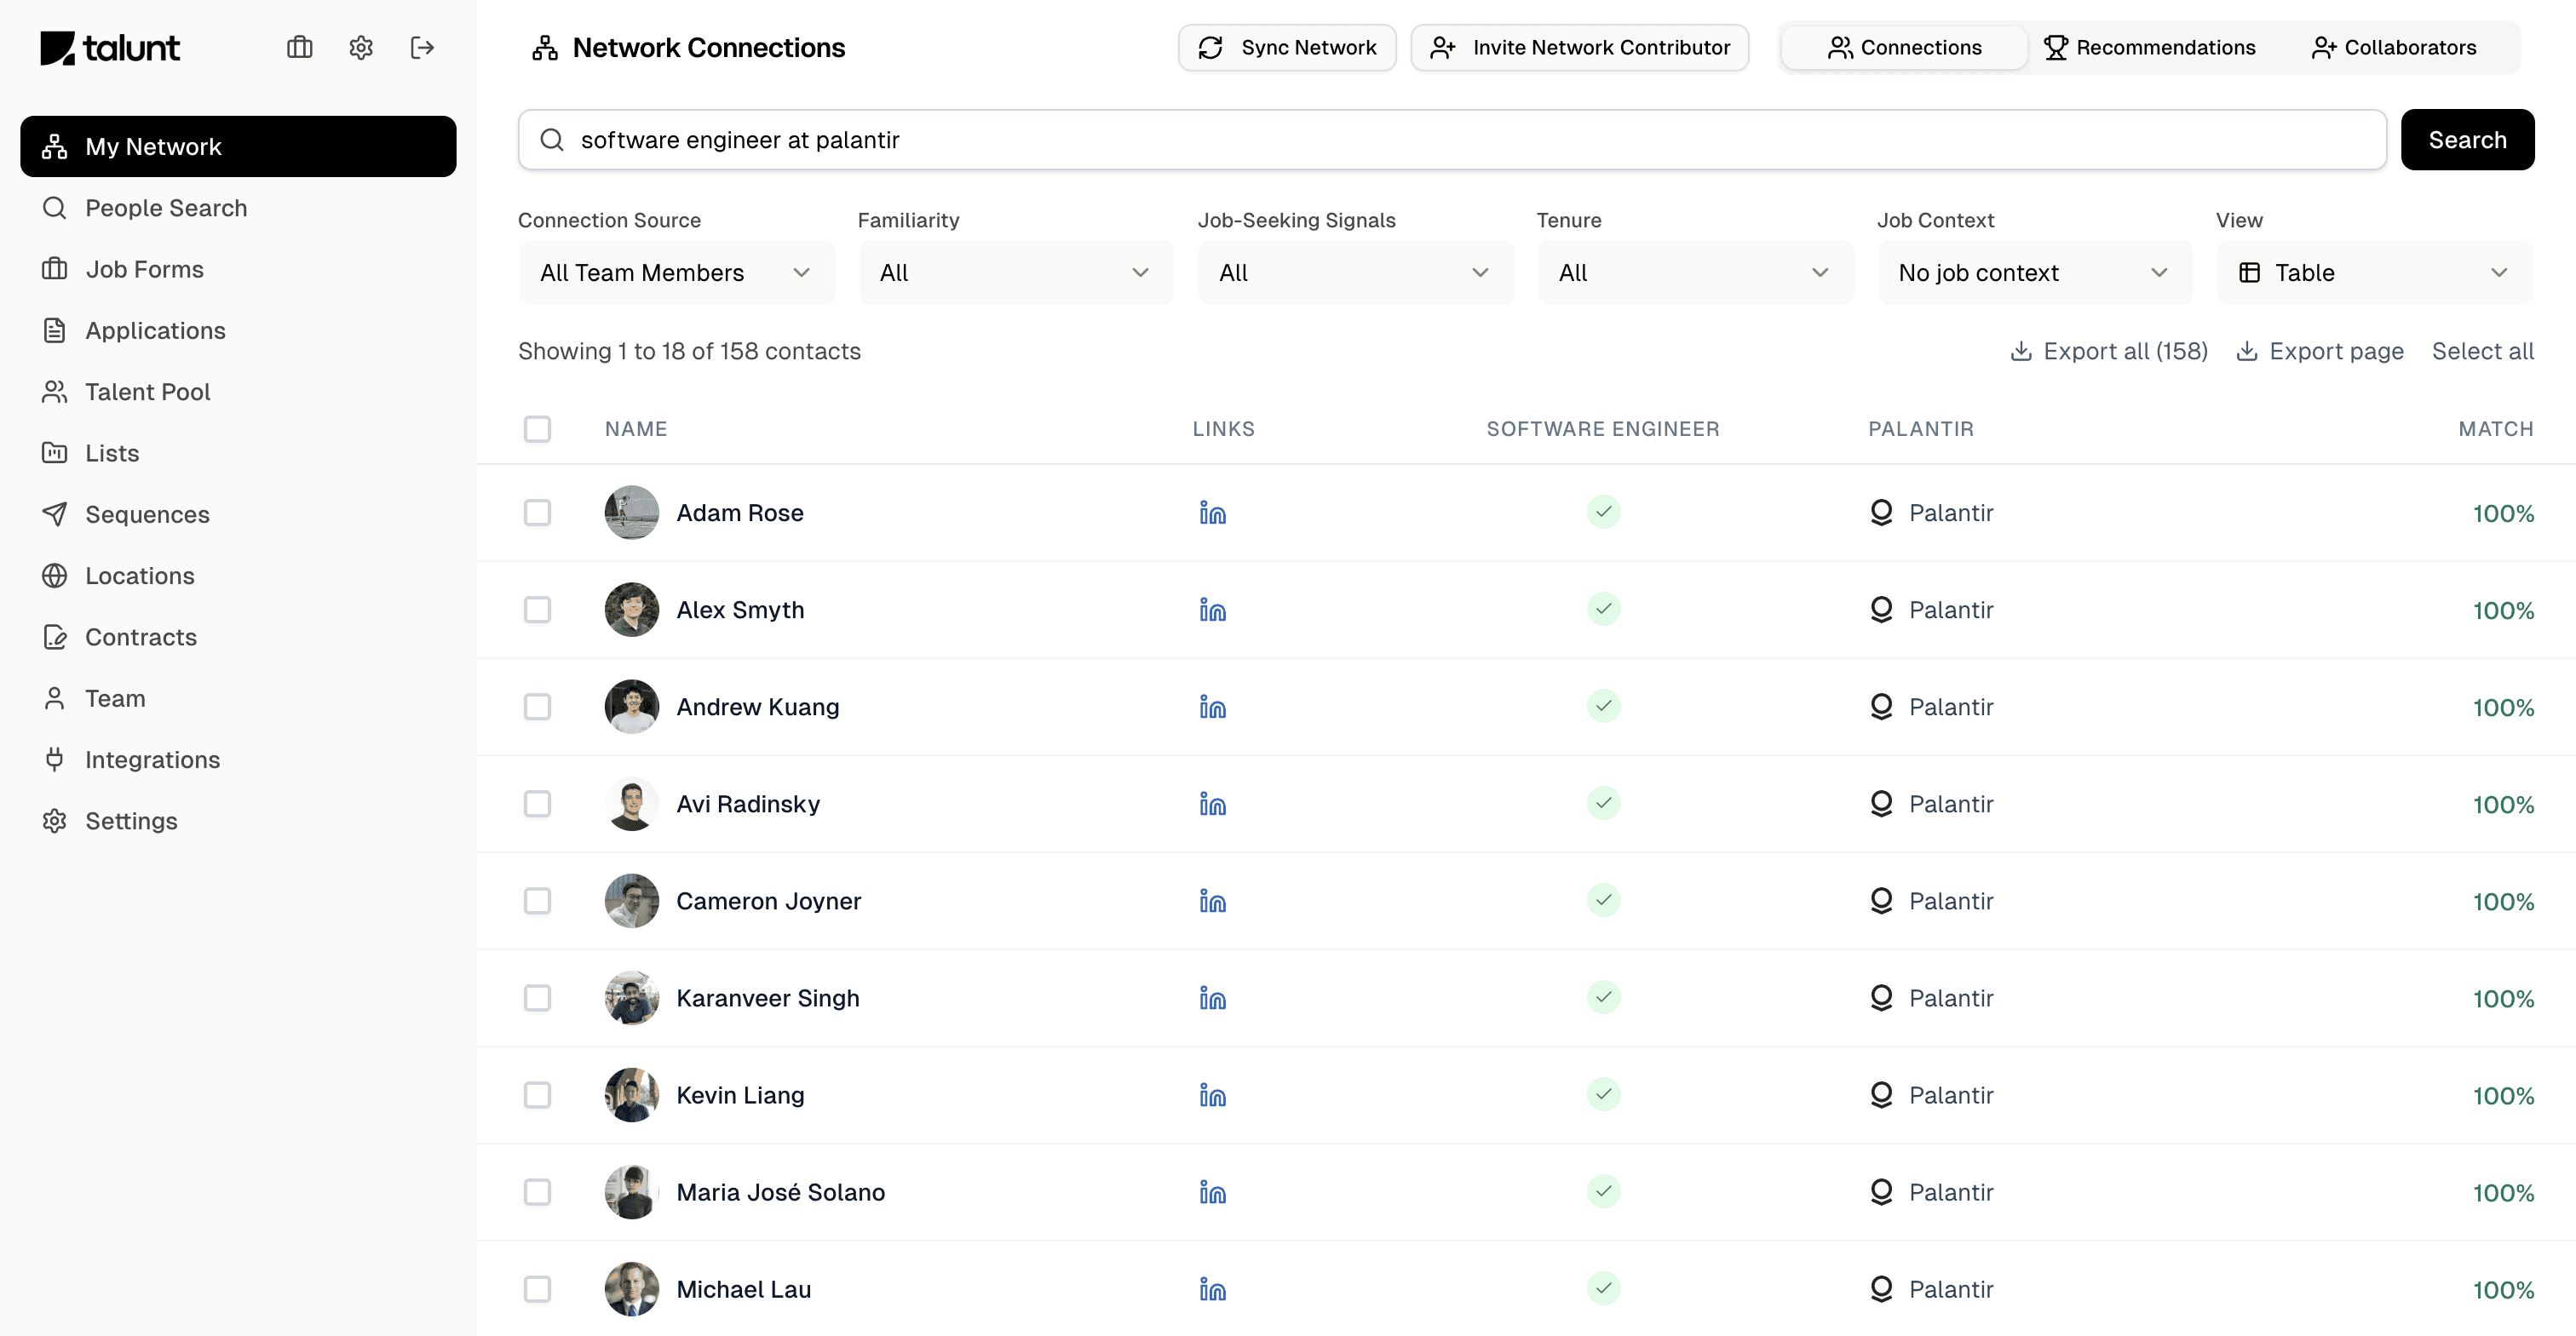This screenshot has height=1336, width=2576.
Task: Open the Job Context dropdown
Action: 2033,272
